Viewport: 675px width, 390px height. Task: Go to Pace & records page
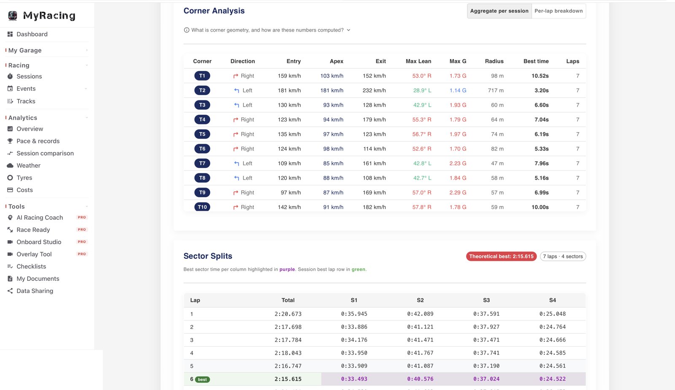click(x=38, y=141)
